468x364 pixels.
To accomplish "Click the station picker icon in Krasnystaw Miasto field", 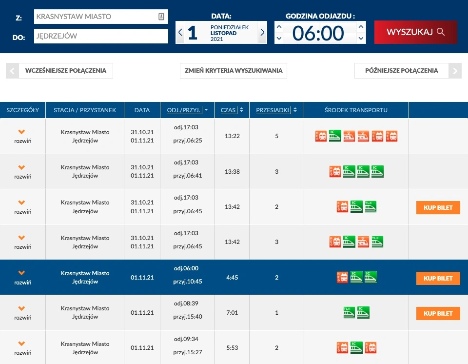I will 161,17.
